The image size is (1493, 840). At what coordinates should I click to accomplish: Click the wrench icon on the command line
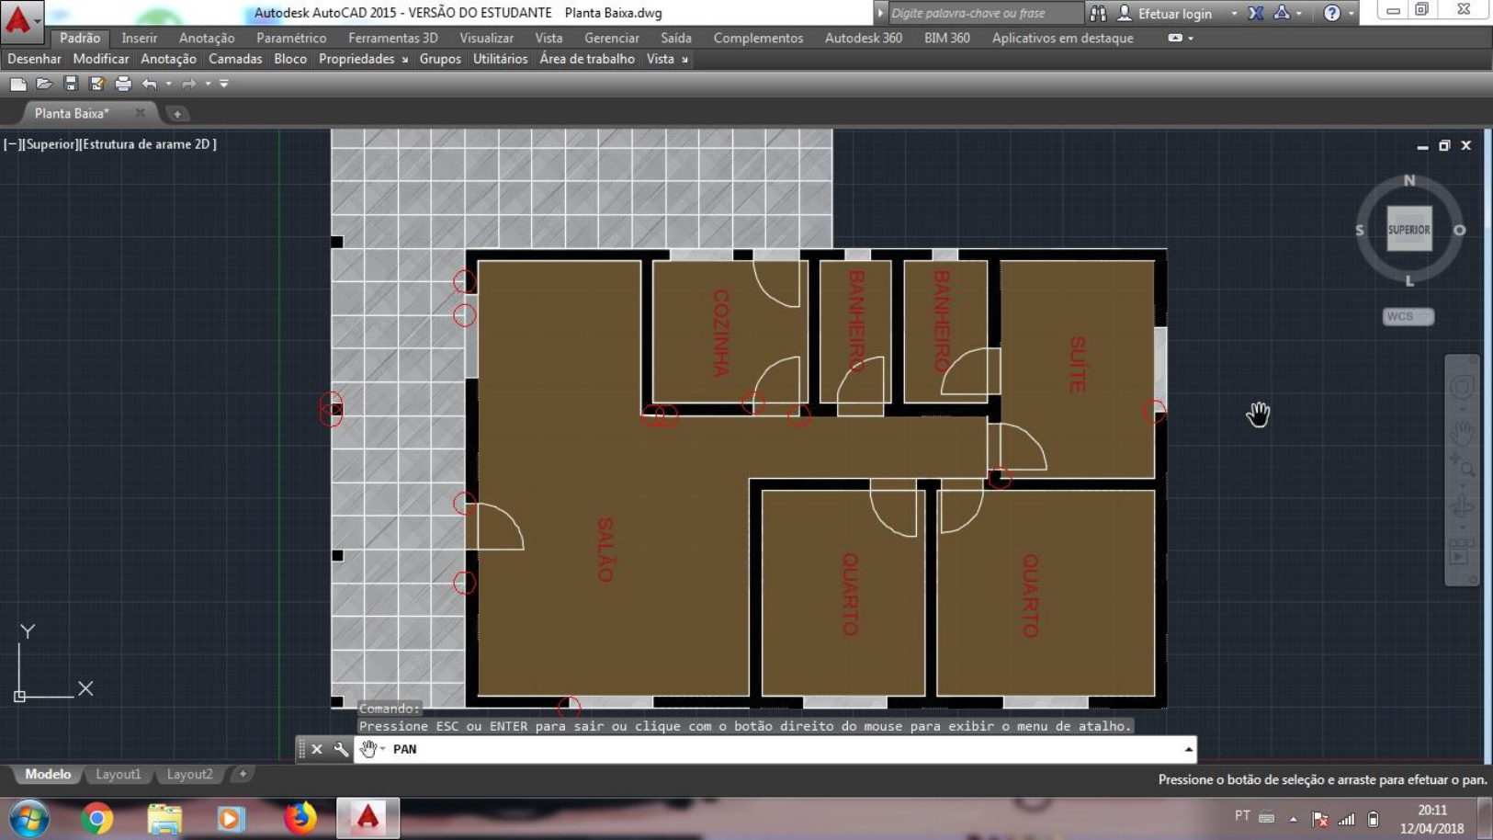pyautogui.click(x=341, y=749)
